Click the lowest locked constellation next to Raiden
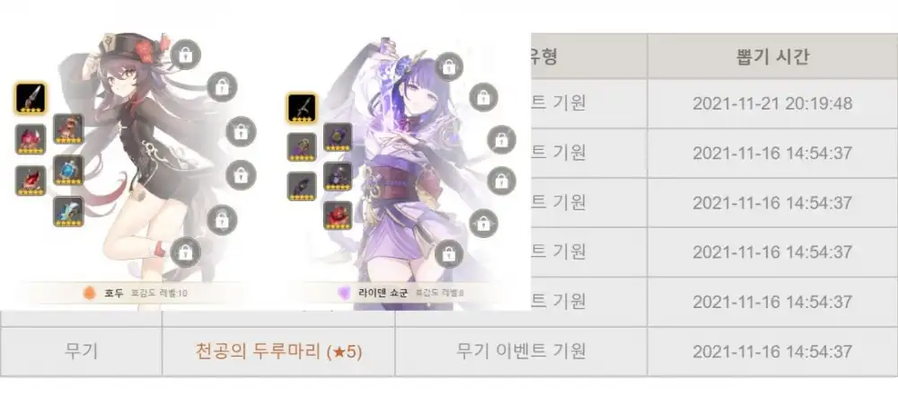The width and height of the screenshot is (898, 397). coord(449,254)
